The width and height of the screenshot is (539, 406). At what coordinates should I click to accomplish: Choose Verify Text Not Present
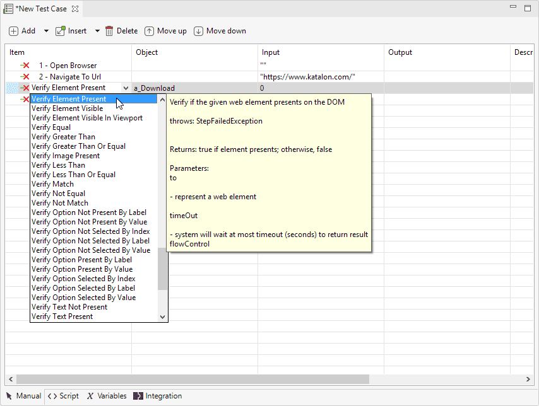94,307
